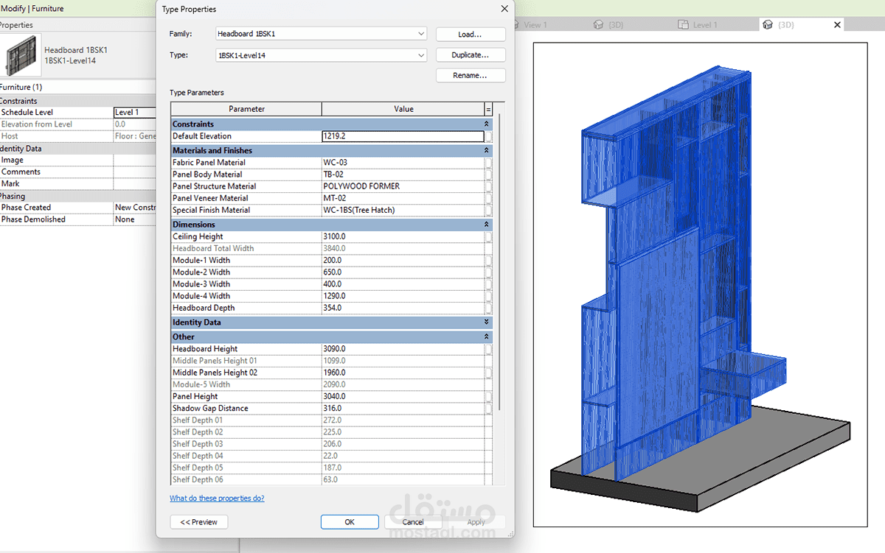
Task: Click the Headboard Height value 3090.0
Action: 403,349
